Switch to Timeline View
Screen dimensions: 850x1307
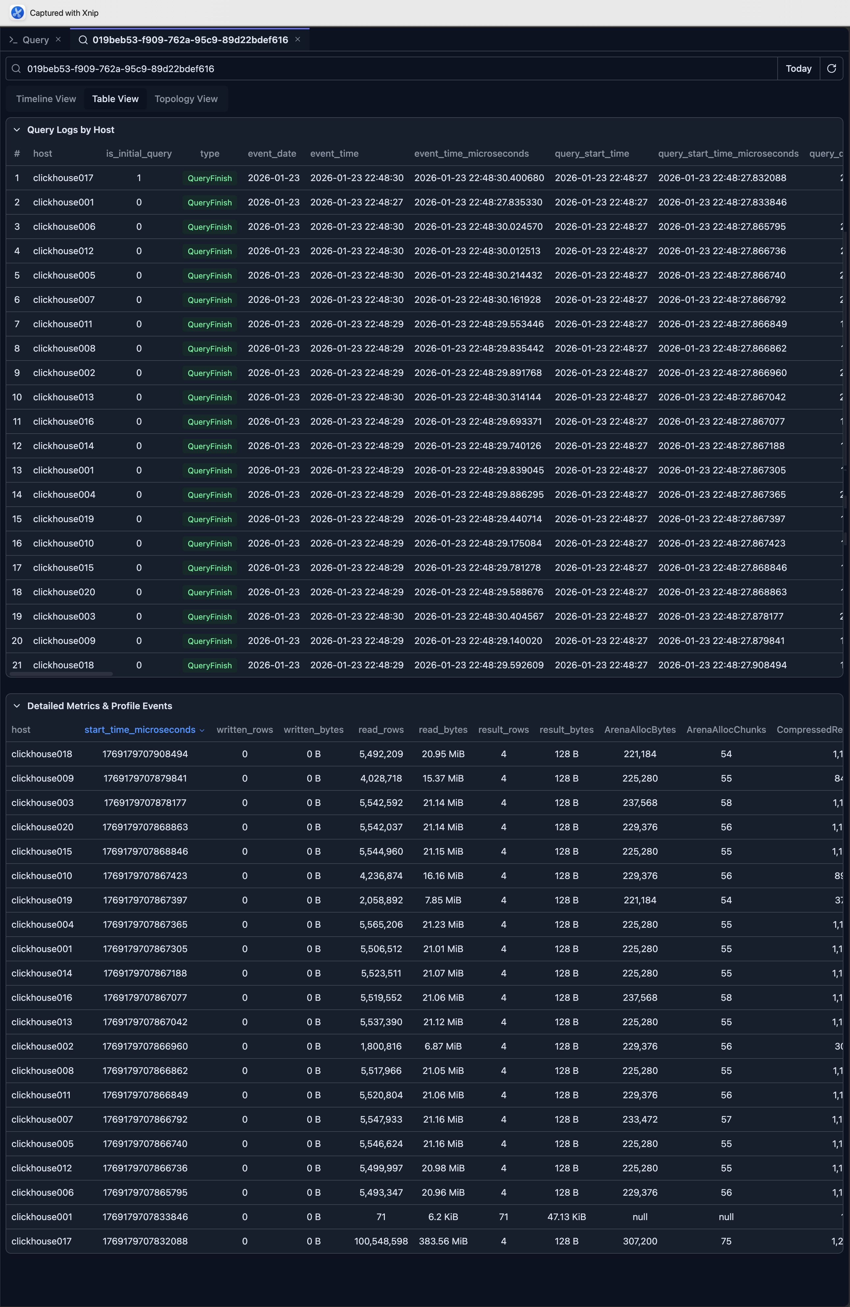tap(45, 98)
